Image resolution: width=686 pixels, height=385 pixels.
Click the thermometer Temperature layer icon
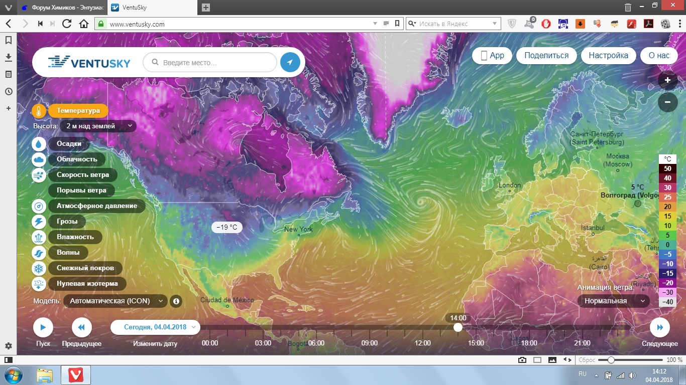click(x=39, y=111)
